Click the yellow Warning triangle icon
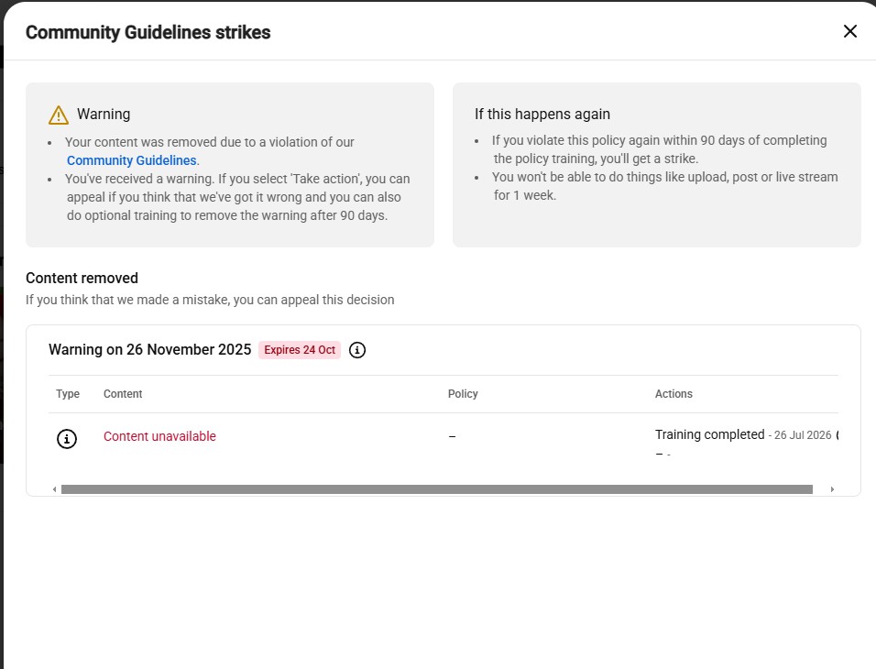 coord(59,115)
